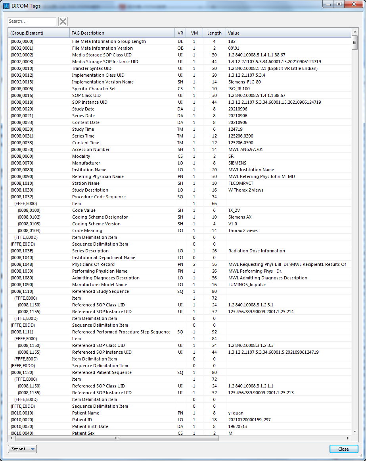Select the Coding Scheme Designator row
Viewport: 366px width, 461px height.
tap(180, 217)
